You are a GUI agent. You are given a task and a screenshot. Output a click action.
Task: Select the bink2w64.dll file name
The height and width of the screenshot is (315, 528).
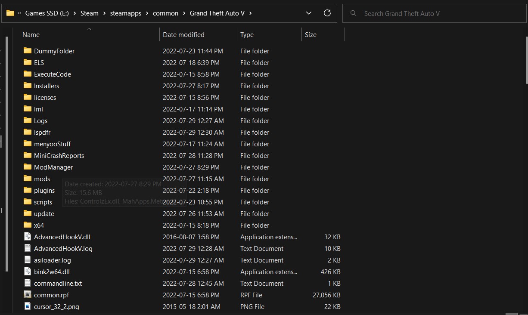tap(52, 272)
